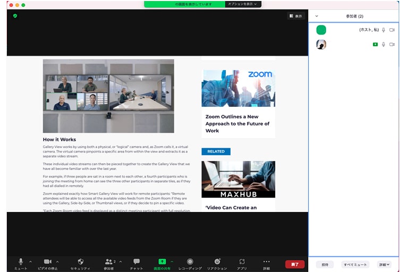This screenshot has height=272, width=408.
Task: Click the green encryption shield icon
Action: (15, 16)
